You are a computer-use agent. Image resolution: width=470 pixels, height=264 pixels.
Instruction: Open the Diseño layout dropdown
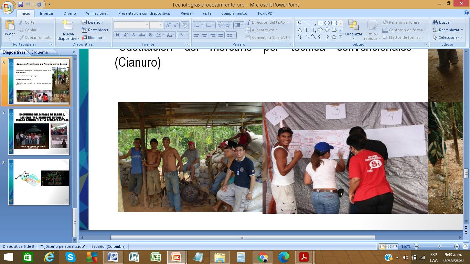93,22
